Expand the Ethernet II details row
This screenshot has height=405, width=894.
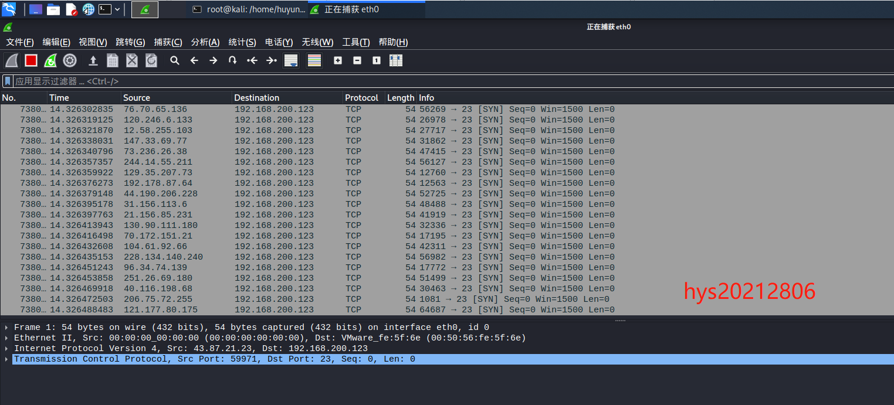[6, 338]
